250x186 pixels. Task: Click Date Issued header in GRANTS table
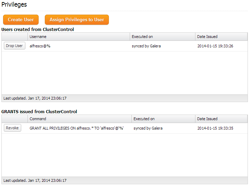coord(207,119)
